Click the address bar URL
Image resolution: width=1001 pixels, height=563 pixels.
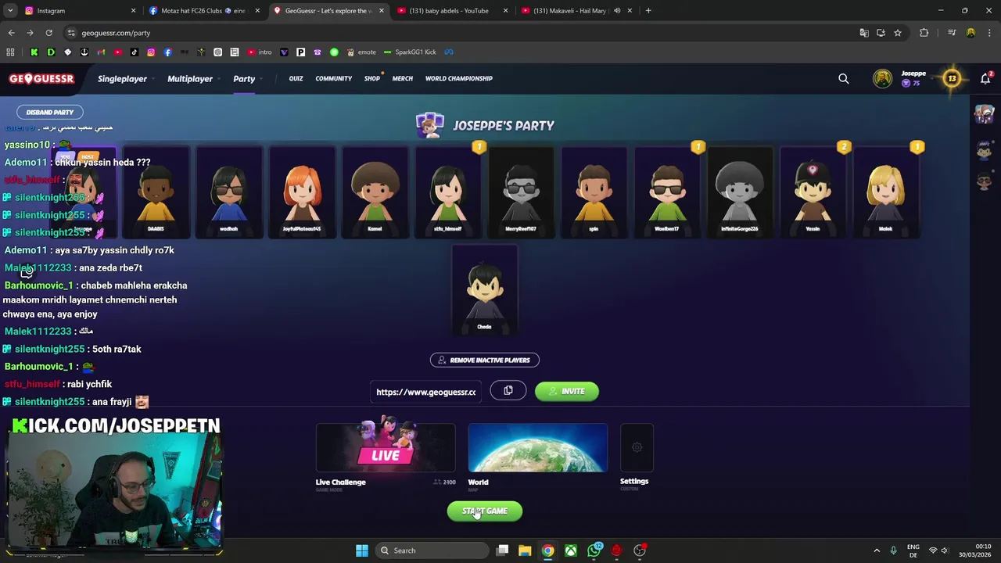click(x=116, y=33)
